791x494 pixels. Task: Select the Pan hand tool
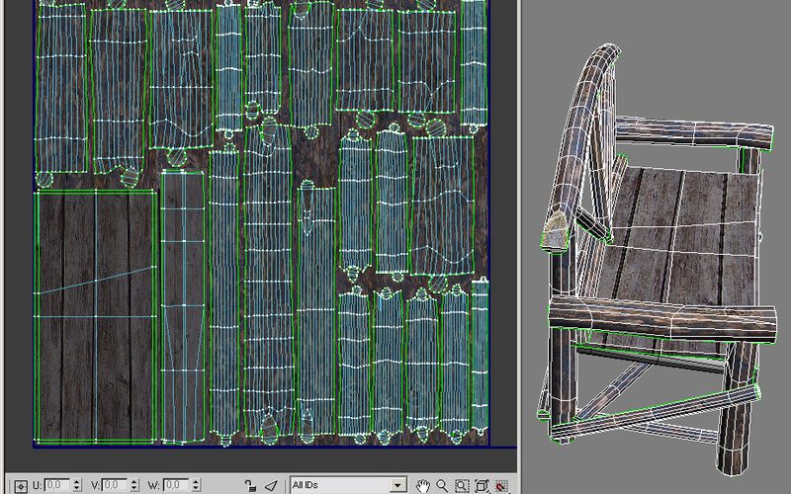click(422, 486)
